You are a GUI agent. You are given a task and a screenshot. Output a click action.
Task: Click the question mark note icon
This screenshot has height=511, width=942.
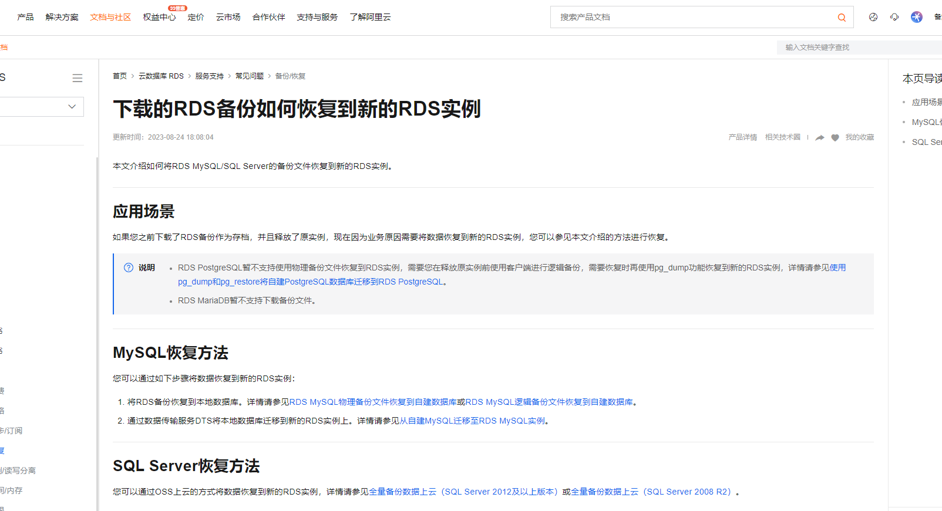point(129,268)
